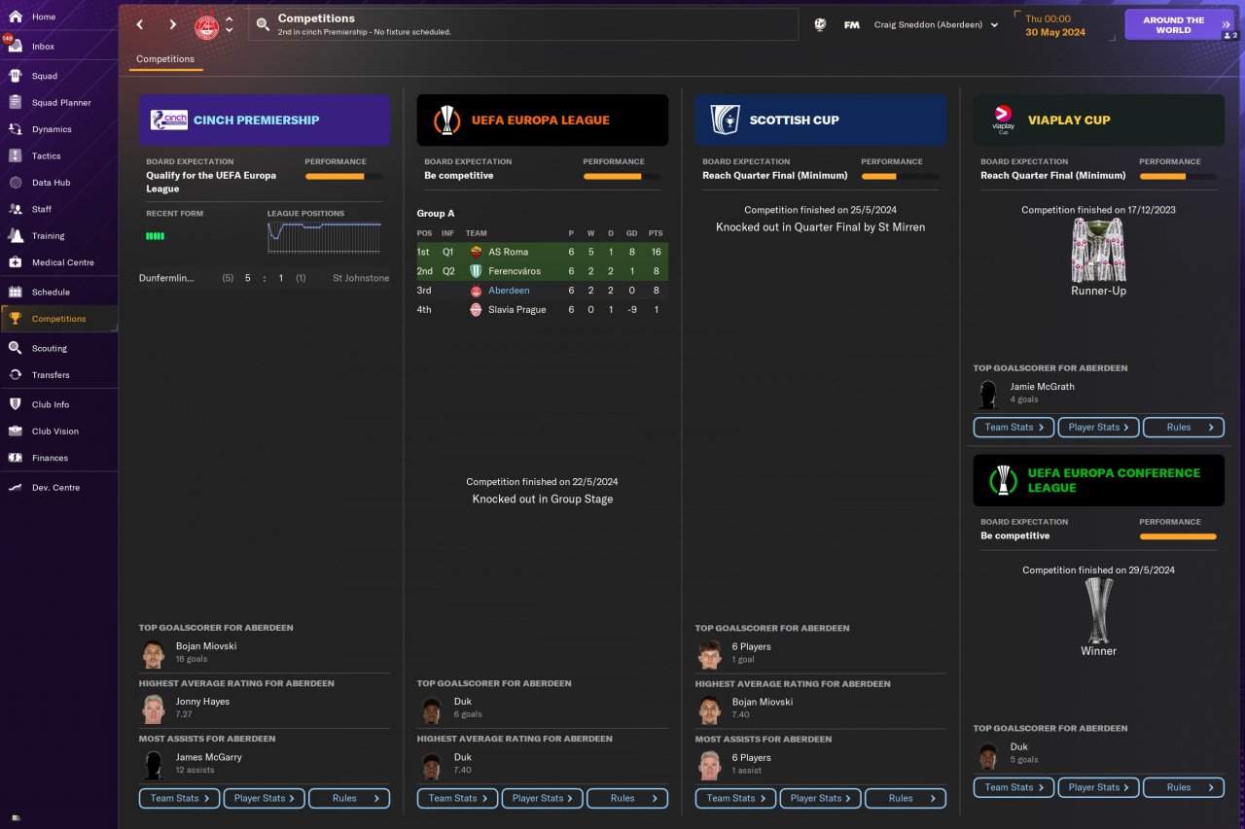Select the Competitions tab
The image size is (1245, 829).
(165, 59)
